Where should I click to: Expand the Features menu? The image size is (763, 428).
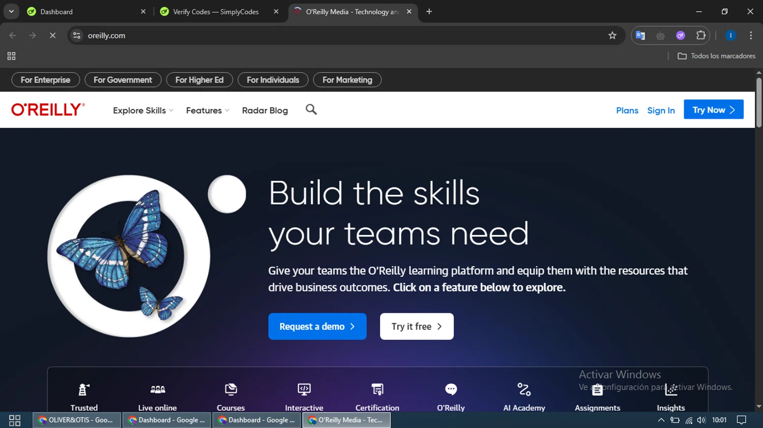(208, 110)
